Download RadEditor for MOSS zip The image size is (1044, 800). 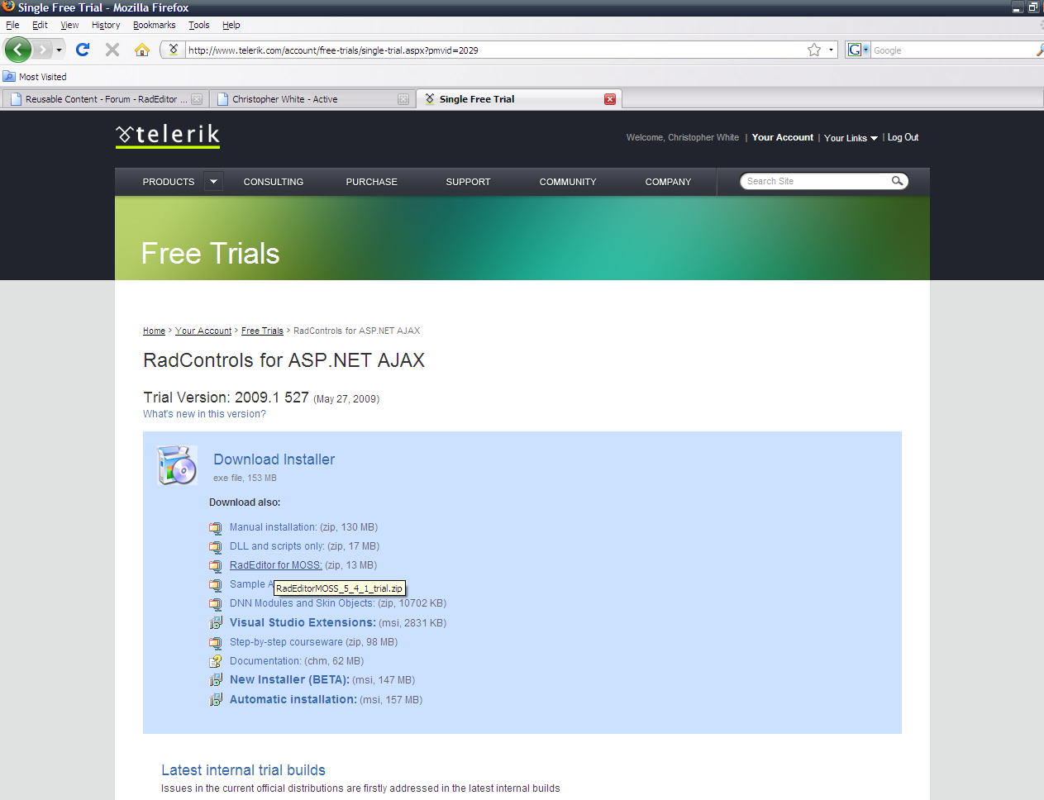click(x=276, y=565)
